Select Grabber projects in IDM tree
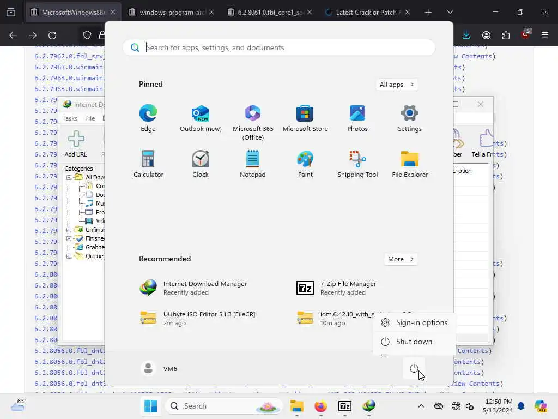Viewport: 558px width, 419px height. [90, 247]
